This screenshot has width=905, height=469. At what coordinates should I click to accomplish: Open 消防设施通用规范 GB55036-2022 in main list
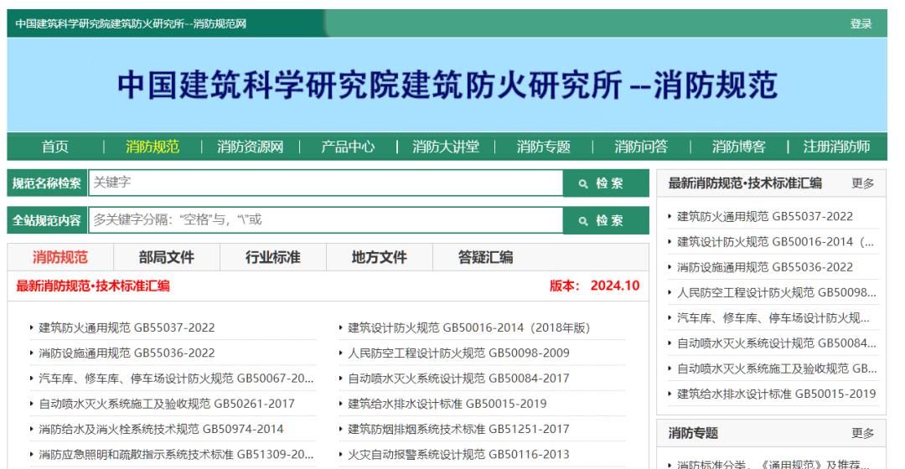[127, 353]
